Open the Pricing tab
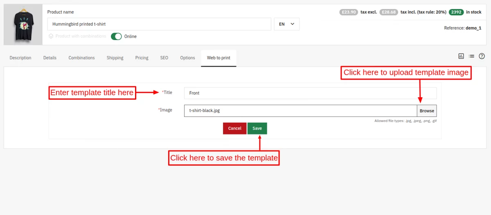The width and height of the screenshot is (491, 215). (x=142, y=58)
